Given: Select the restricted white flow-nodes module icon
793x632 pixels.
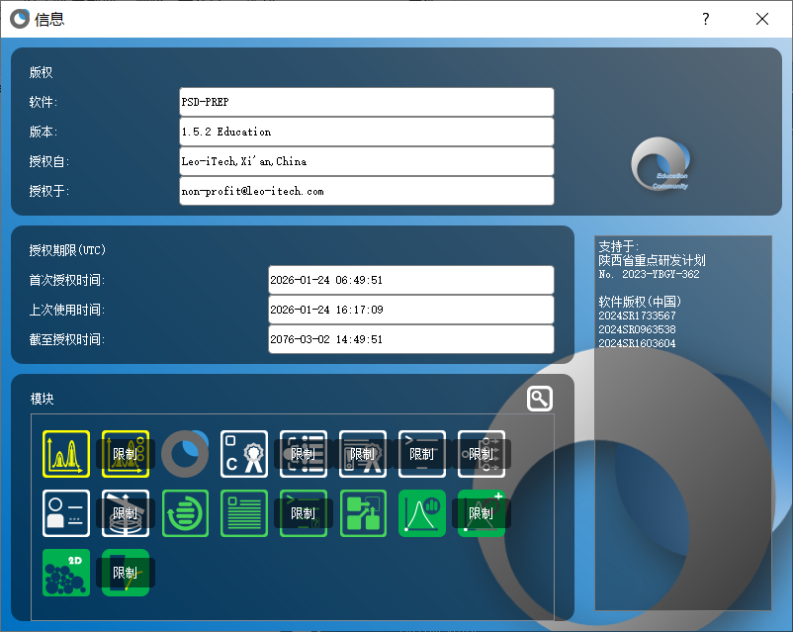Looking at the screenshot, I should (482, 454).
